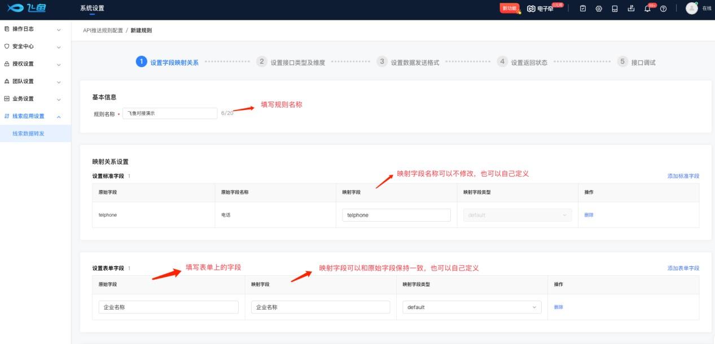This screenshot has height=344, width=715.
Task: Select the 系统设置 top tab
Action: 92,8
